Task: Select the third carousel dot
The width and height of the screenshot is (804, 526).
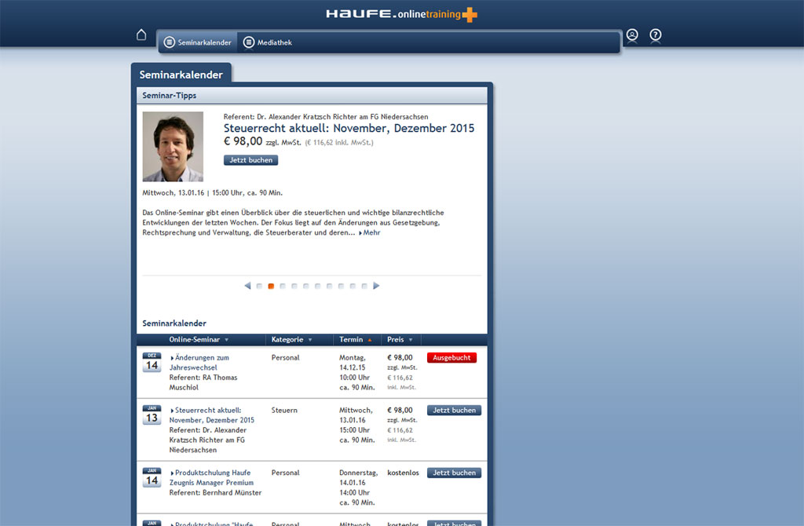Action: click(x=283, y=287)
